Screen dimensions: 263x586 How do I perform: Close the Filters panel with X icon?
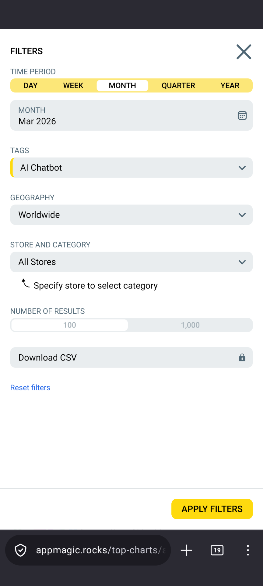click(x=244, y=52)
